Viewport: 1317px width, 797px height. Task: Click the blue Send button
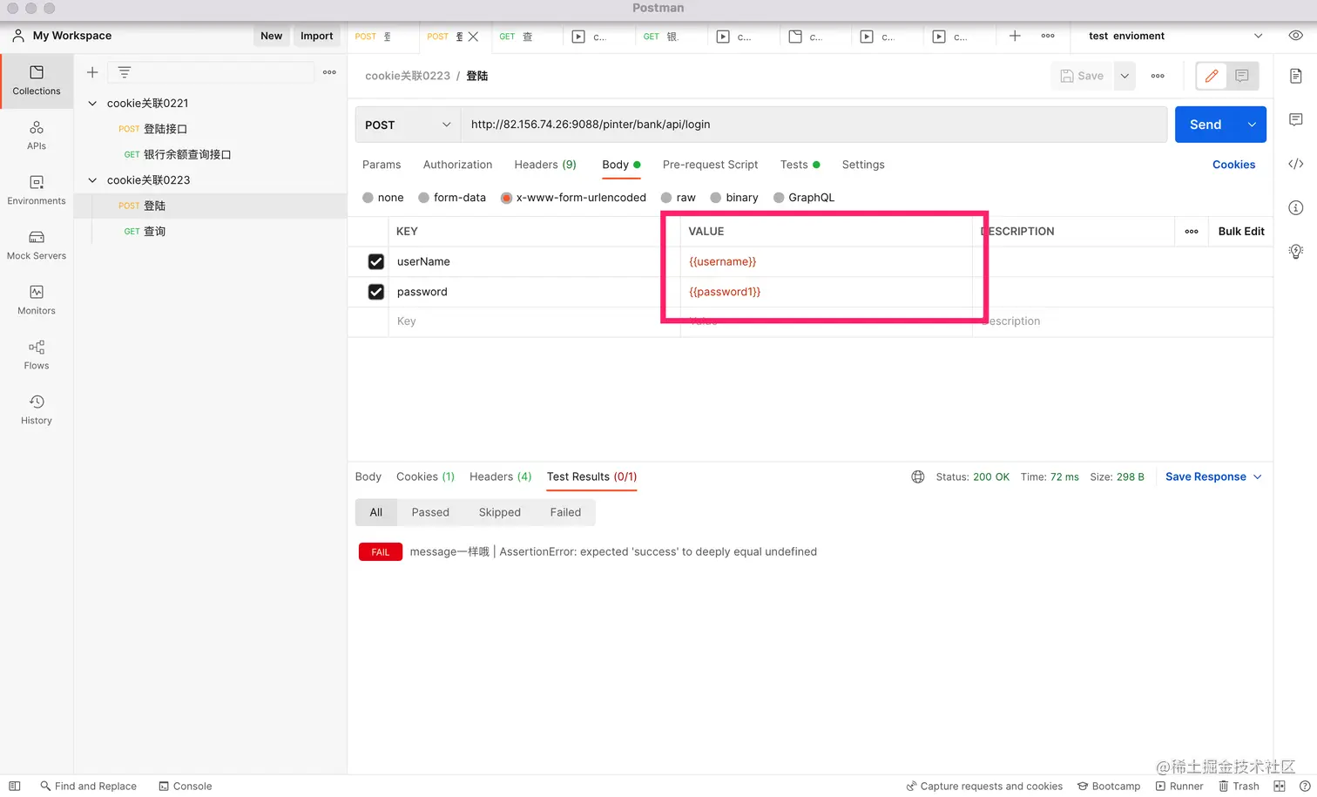click(x=1206, y=125)
